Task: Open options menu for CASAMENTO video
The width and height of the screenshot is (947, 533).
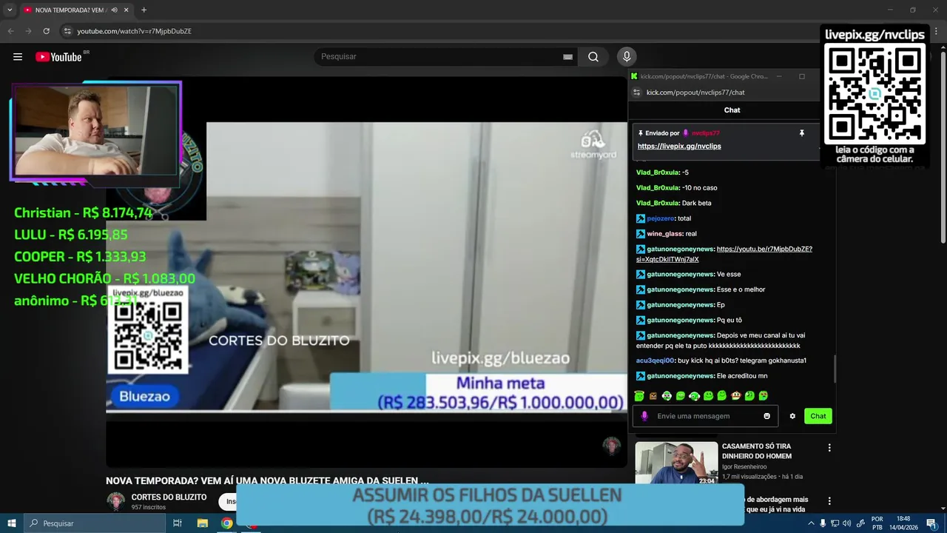Action: [829, 448]
